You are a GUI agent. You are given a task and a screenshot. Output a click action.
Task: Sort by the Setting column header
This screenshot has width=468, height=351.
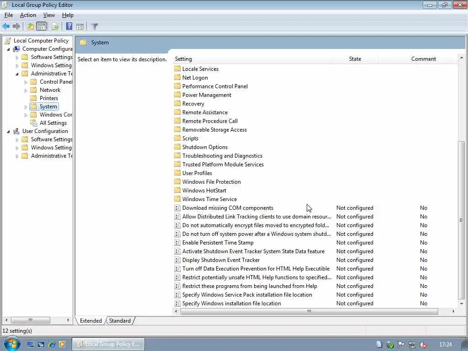pos(252,59)
